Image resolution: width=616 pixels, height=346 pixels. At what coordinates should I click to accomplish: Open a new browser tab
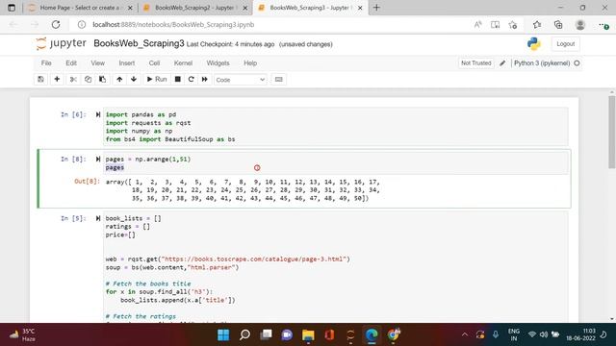[376, 8]
